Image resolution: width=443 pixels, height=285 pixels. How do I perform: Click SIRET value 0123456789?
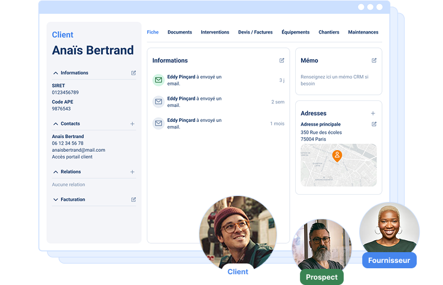[65, 93]
